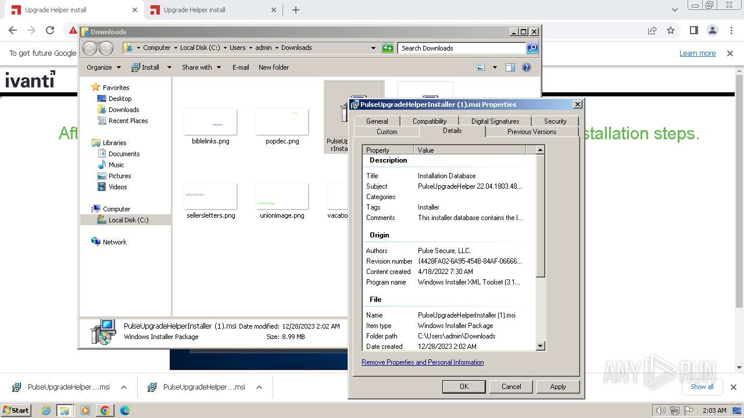Click Chrome reload page icon
Screen dimensions: 744x418
tap(50, 30)
